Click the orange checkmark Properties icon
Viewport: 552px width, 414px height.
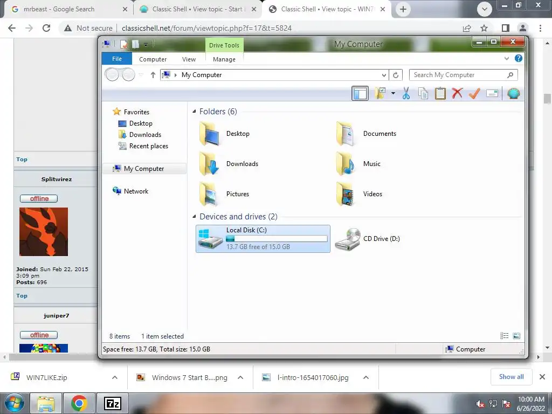click(x=474, y=93)
